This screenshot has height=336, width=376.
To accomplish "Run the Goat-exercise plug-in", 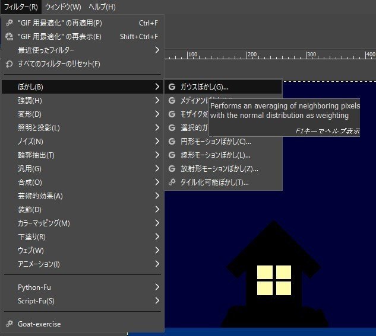I will [x=83, y=324].
